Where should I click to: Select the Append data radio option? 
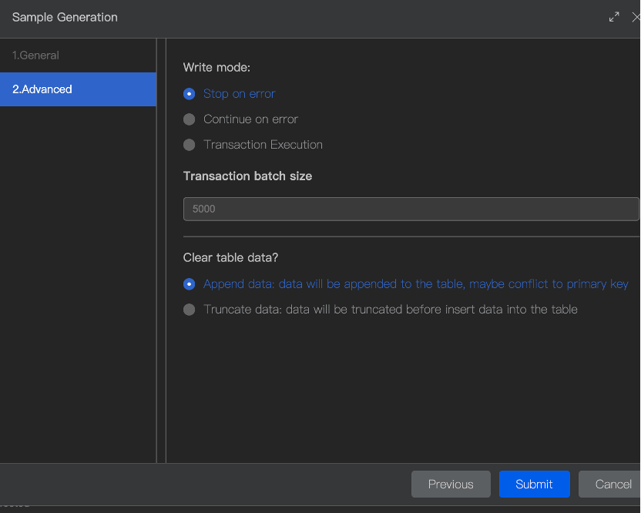190,284
